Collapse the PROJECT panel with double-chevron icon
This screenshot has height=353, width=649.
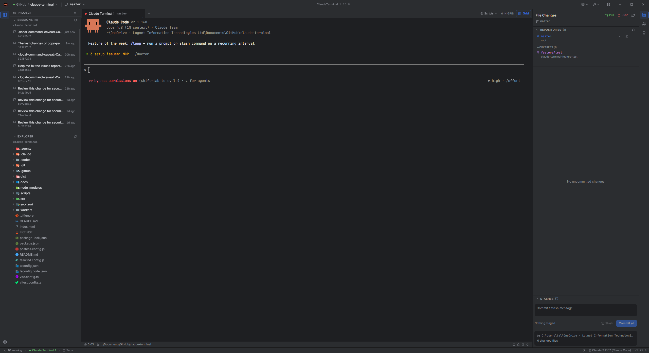tap(75, 13)
